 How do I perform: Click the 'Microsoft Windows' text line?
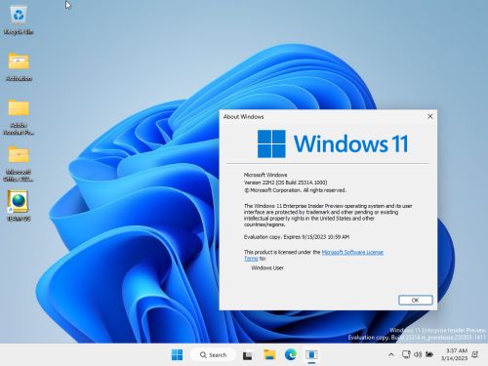[265, 175]
